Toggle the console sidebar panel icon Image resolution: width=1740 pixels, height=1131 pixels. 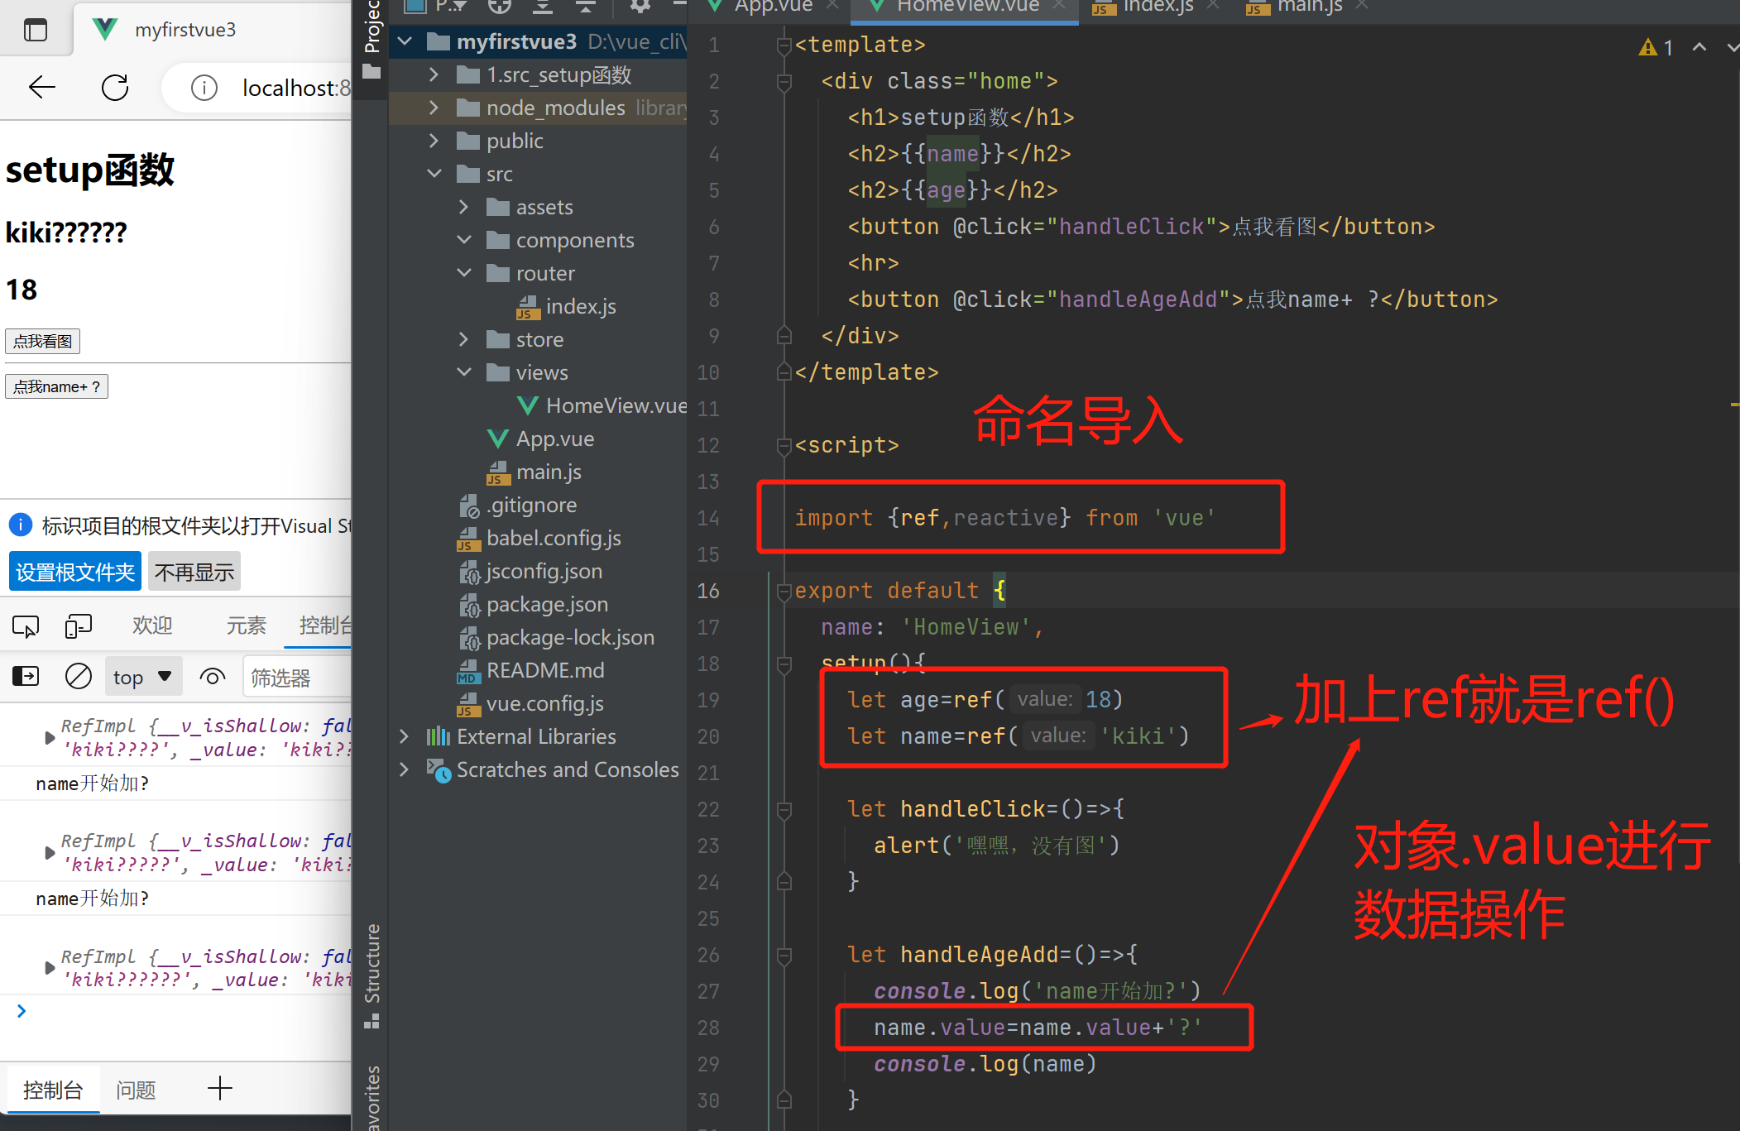coord(26,677)
